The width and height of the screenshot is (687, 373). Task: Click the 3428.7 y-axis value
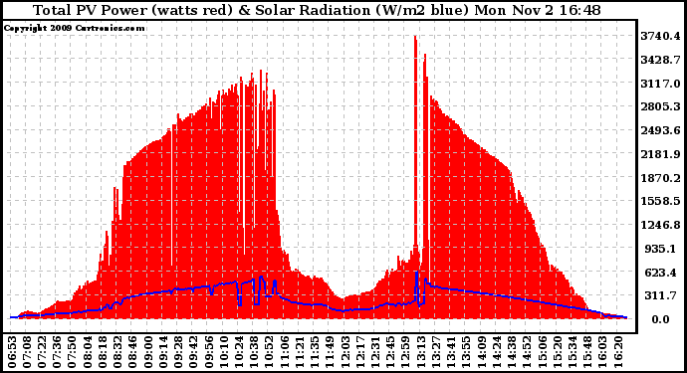pos(660,60)
